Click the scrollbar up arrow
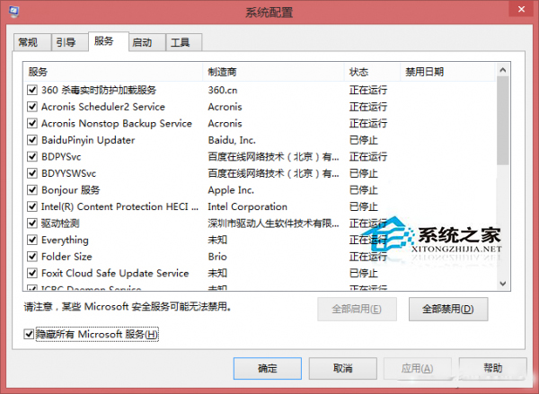This screenshot has height=394, width=539. pyautogui.click(x=503, y=70)
